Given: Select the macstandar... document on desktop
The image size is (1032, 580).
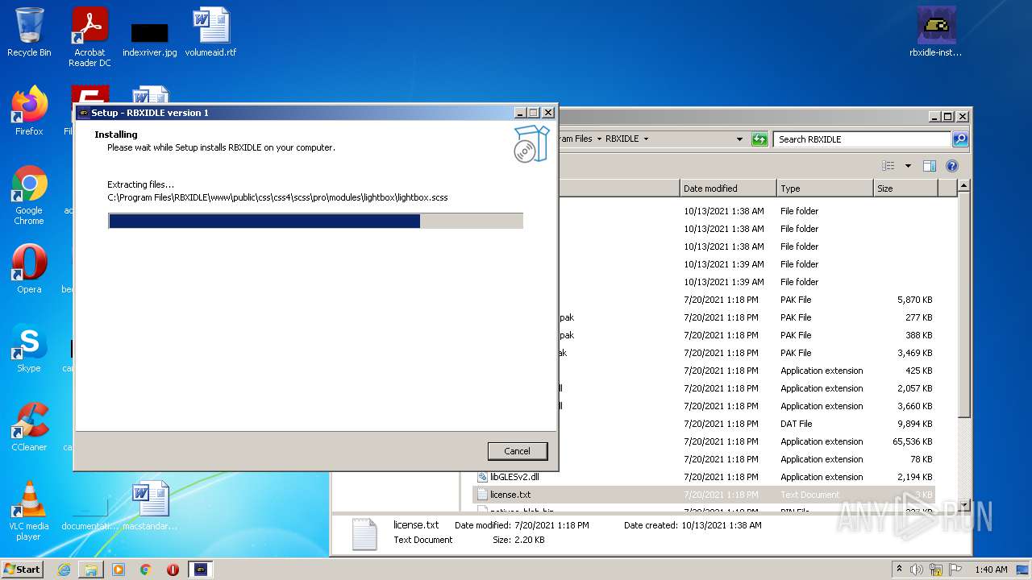Looking at the screenshot, I should click(150, 506).
